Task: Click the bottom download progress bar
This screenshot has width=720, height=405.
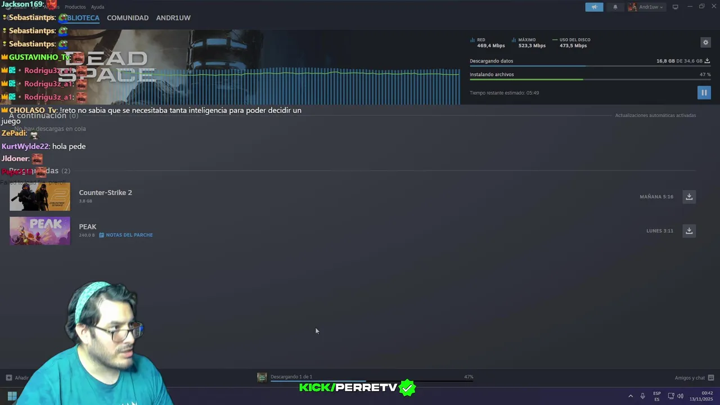Action: [x=372, y=381]
